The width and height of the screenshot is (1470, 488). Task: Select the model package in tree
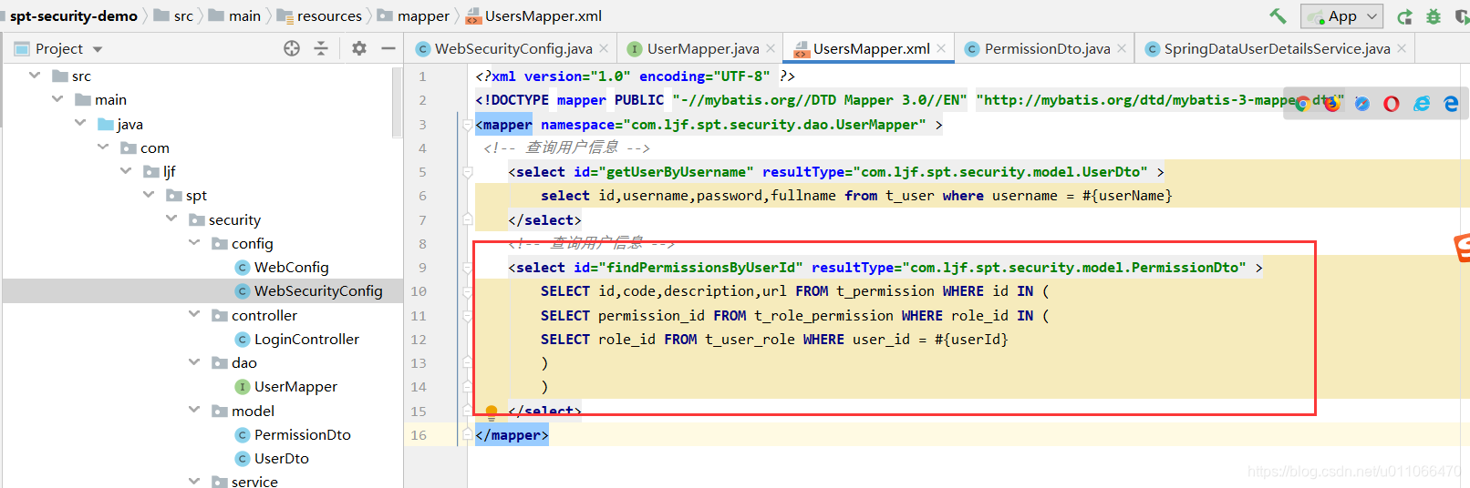(x=253, y=411)
